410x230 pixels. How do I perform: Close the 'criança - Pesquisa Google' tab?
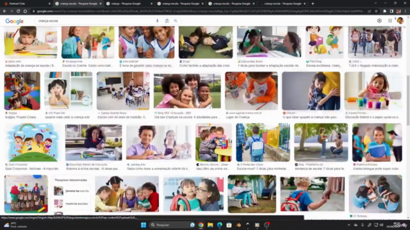point(151,4)
